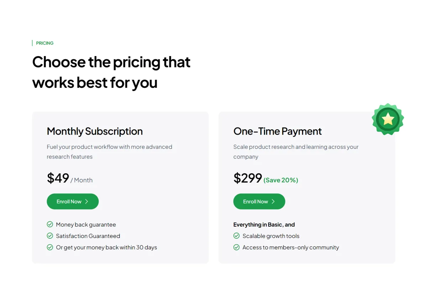Click the $299 price text

(248, 178)
